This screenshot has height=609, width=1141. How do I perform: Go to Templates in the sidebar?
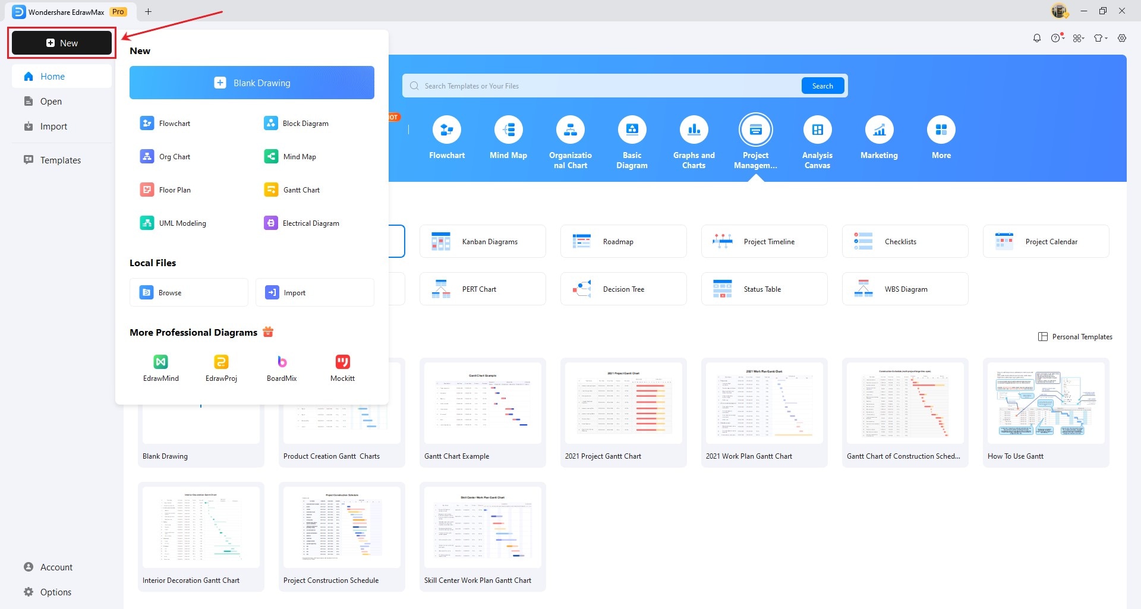click(62, 160)
